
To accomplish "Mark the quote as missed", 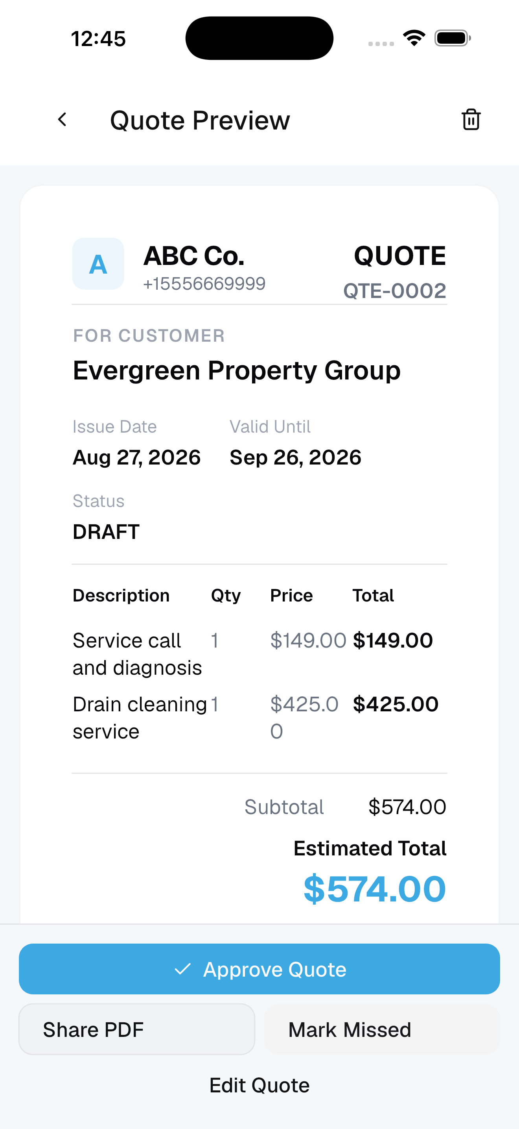I will pos(382,1029).
